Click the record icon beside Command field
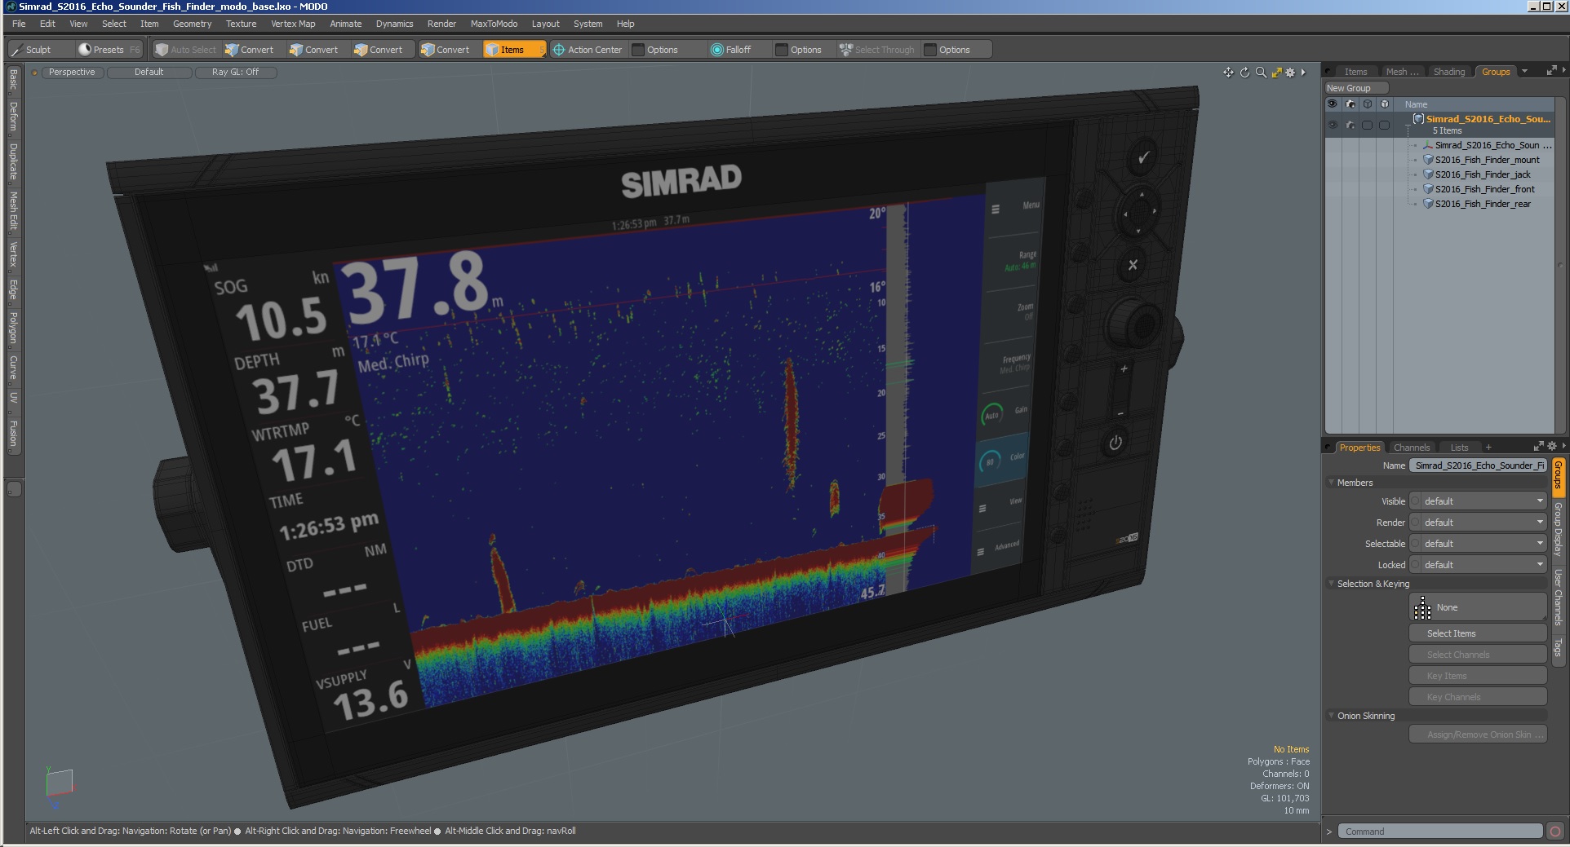The height and width of the screenshot is (847, 1570). [1555, 832]
